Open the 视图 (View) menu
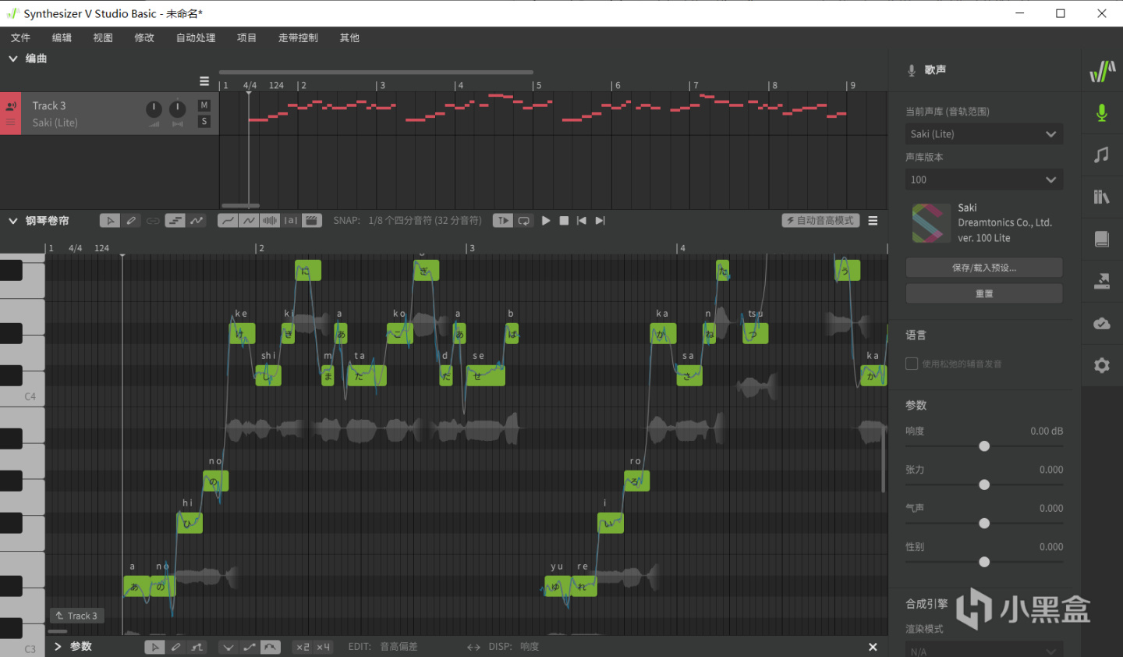Viewport: 1123px width, 657px height. (103, 37)
